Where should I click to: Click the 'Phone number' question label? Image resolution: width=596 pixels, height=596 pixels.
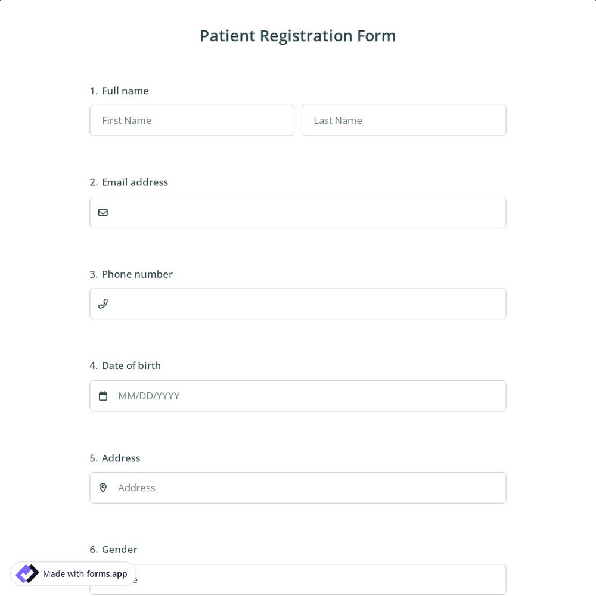coord(137,274)
